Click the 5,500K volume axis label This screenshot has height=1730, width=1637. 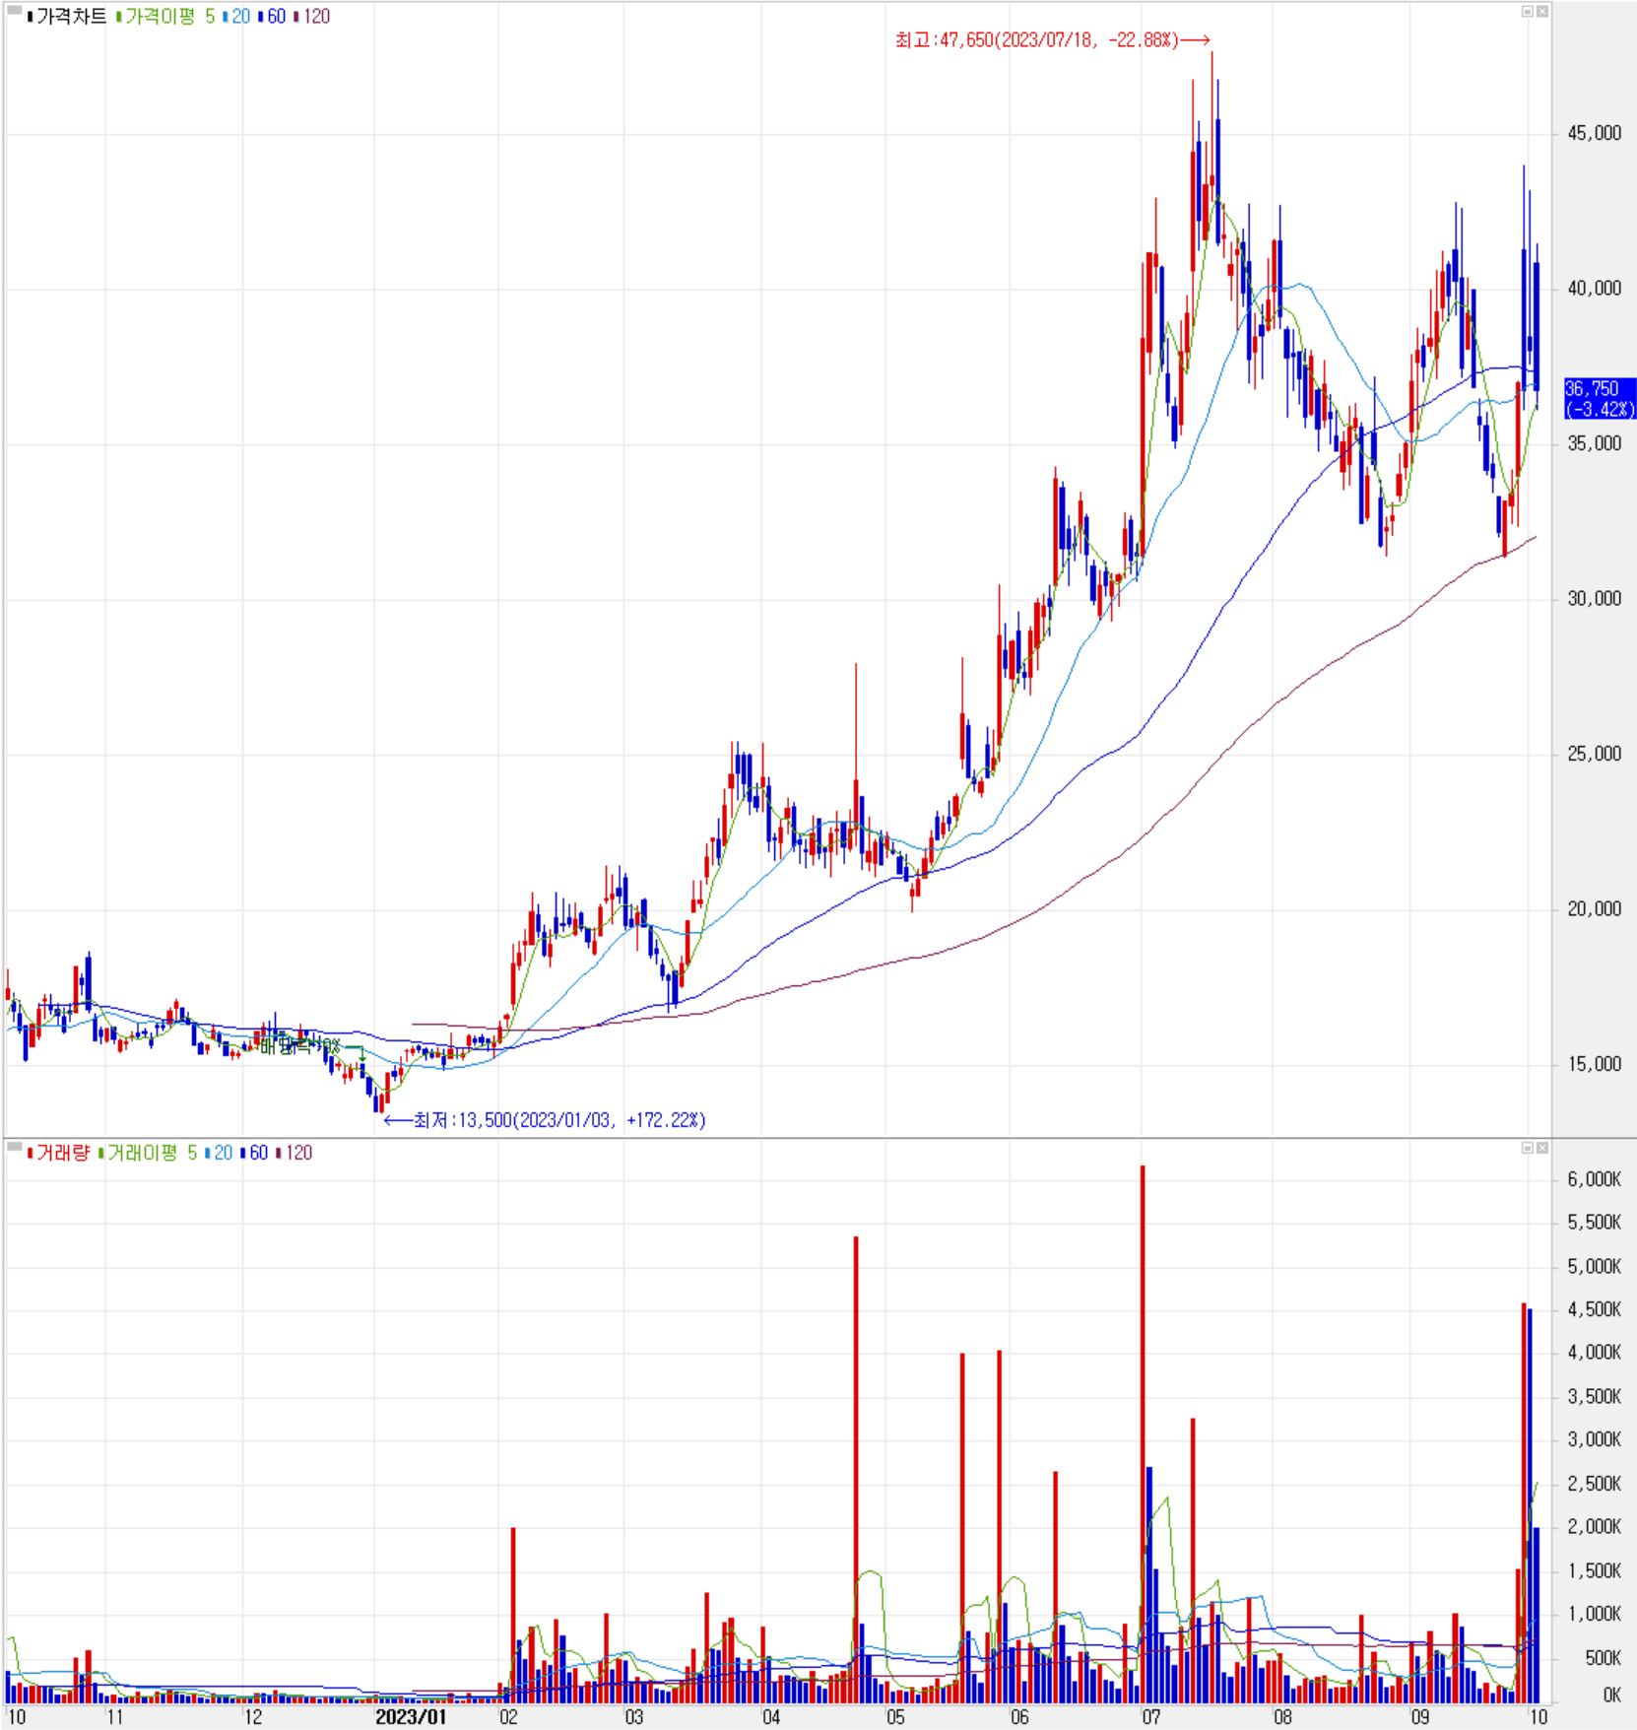tap(1594, 1223)
